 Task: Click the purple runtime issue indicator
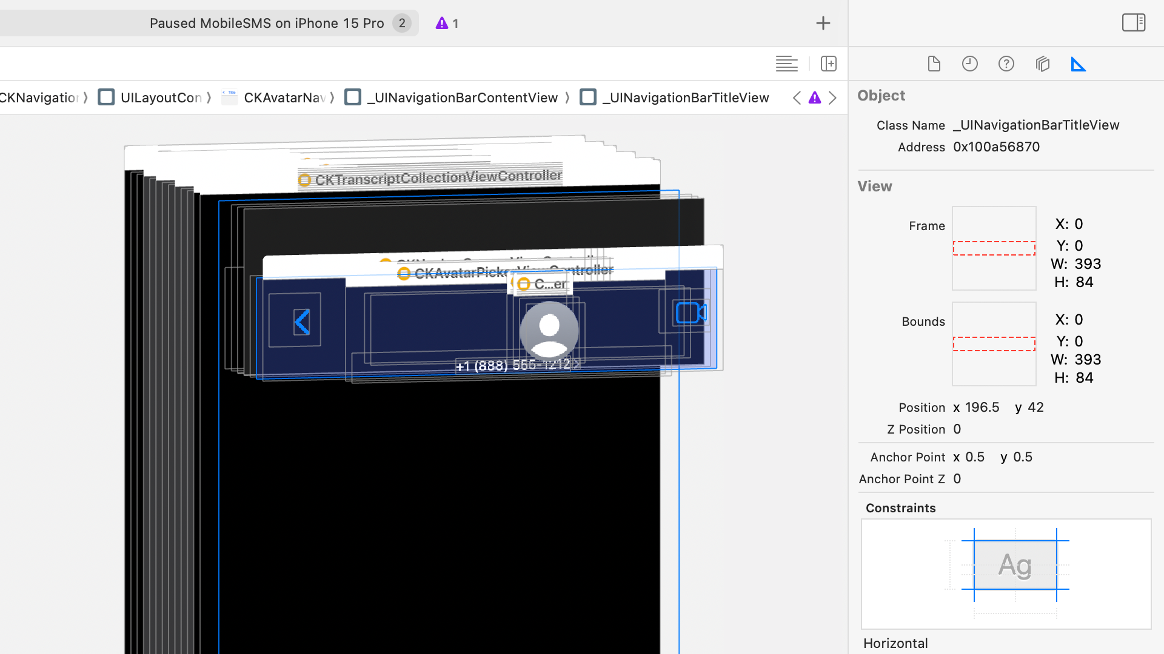tap(447, 23)
